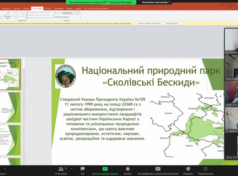Viewport: 238px width, 176px height.
Task: Select the fourth slide thumbnail
Action: [x=10, y=161]
